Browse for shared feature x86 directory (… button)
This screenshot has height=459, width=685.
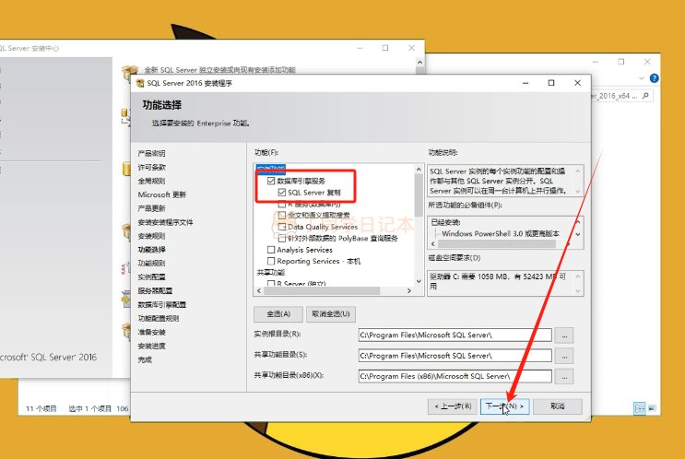click(564, 376)
